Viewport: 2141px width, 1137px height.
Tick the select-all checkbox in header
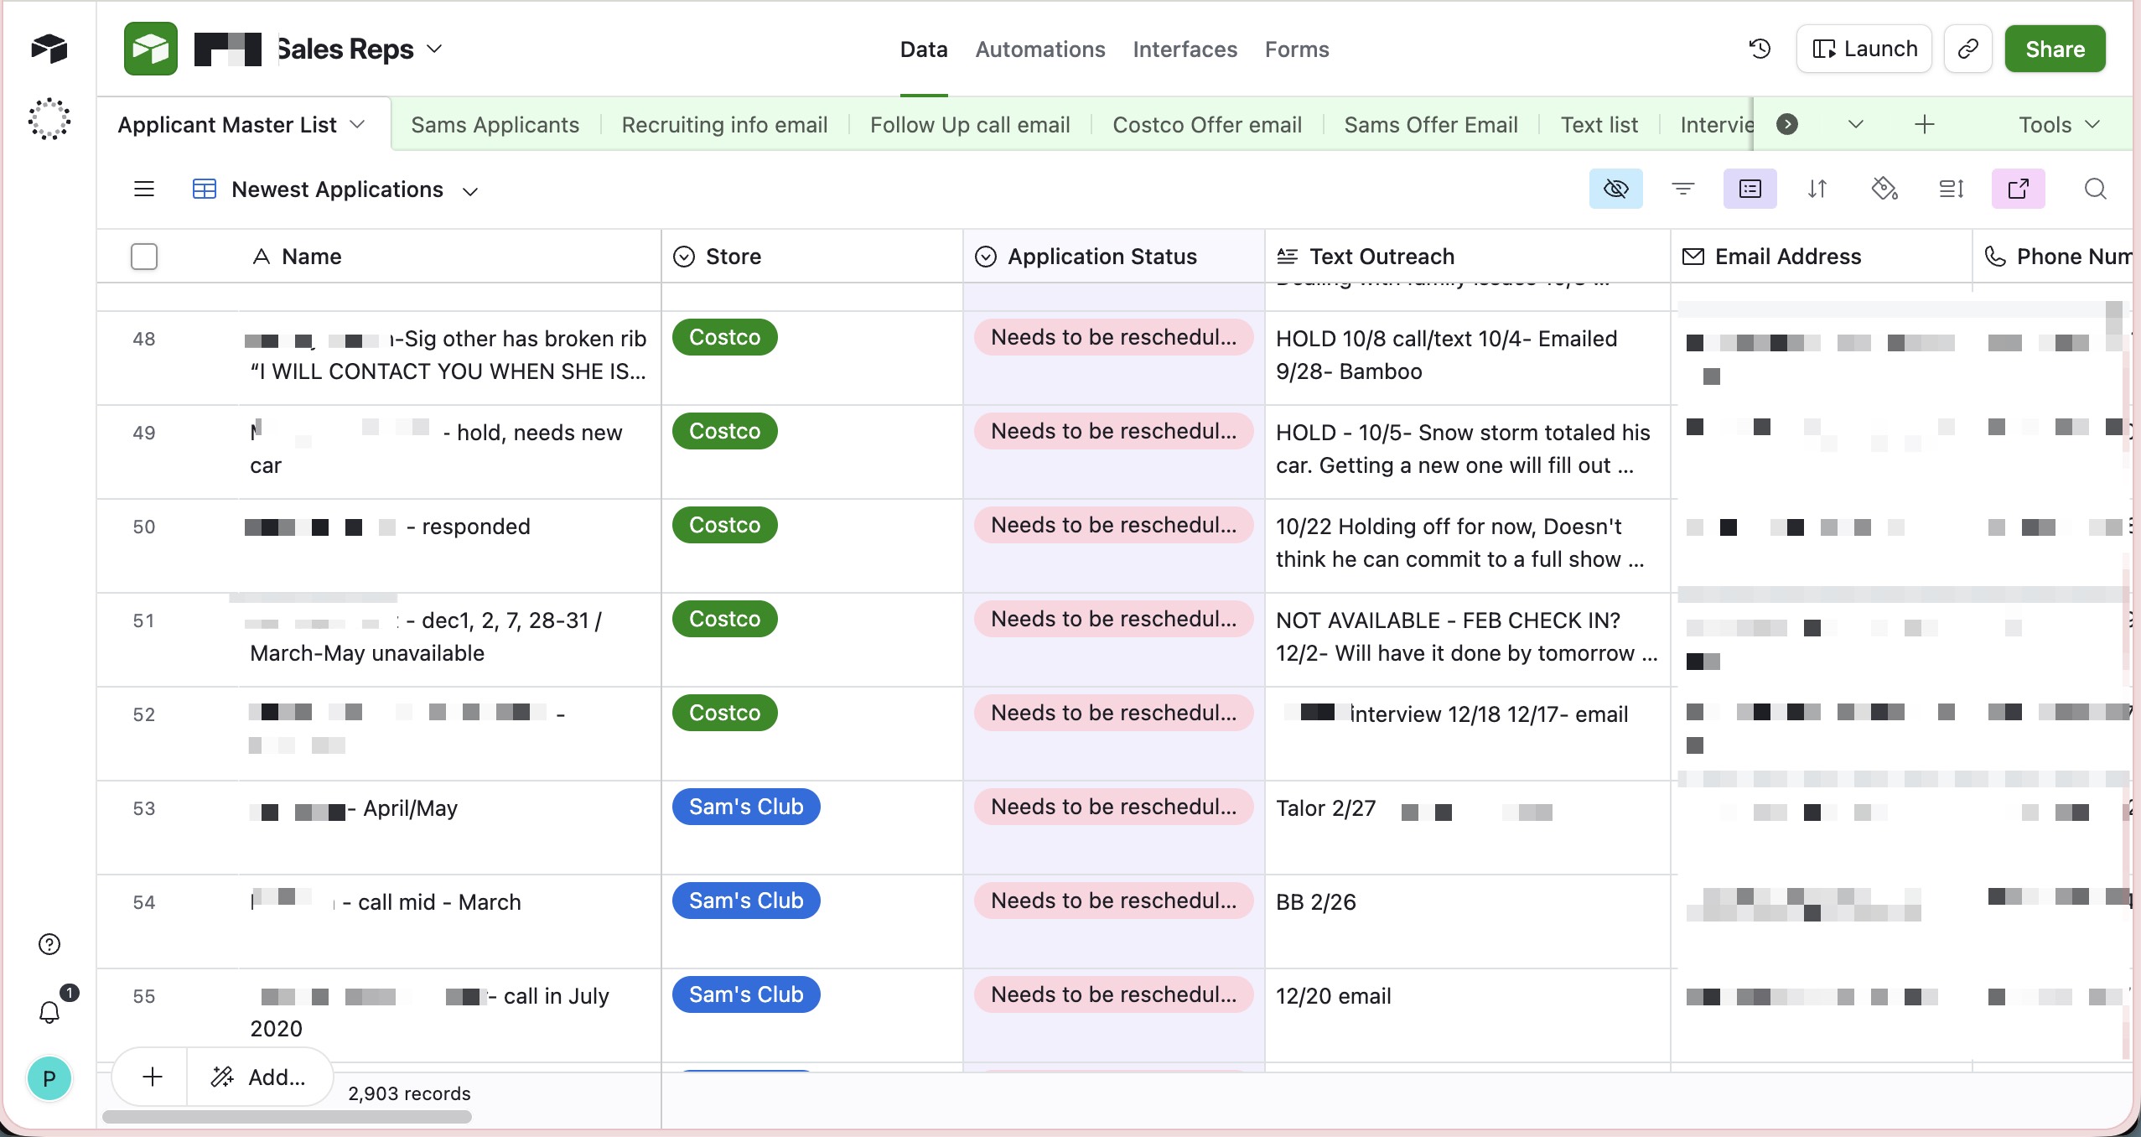(x=144, y=257)
